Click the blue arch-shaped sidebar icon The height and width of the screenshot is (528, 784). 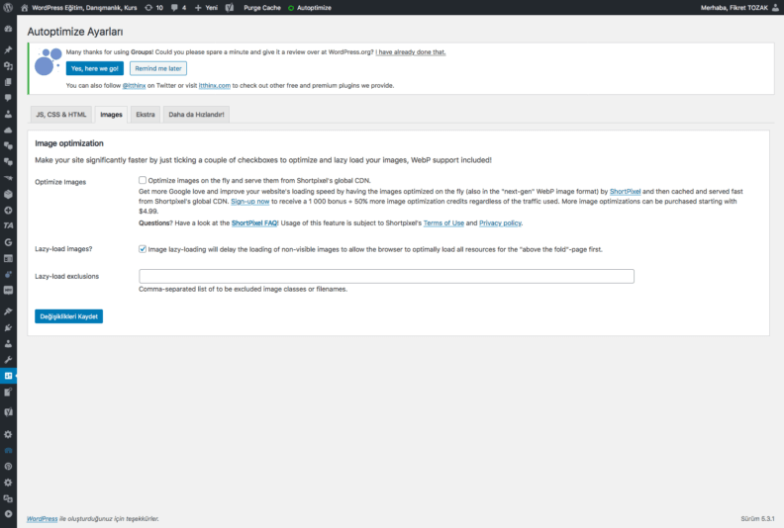coord(8,451)
